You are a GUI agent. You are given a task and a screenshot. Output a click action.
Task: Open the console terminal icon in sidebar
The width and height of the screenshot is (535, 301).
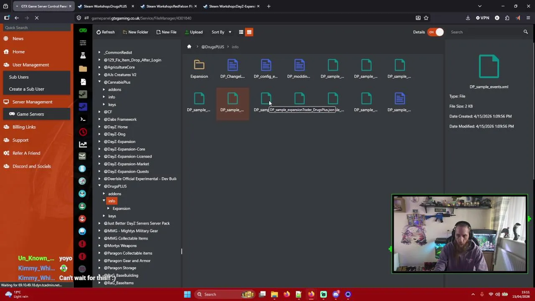click(x=83, y=120)
